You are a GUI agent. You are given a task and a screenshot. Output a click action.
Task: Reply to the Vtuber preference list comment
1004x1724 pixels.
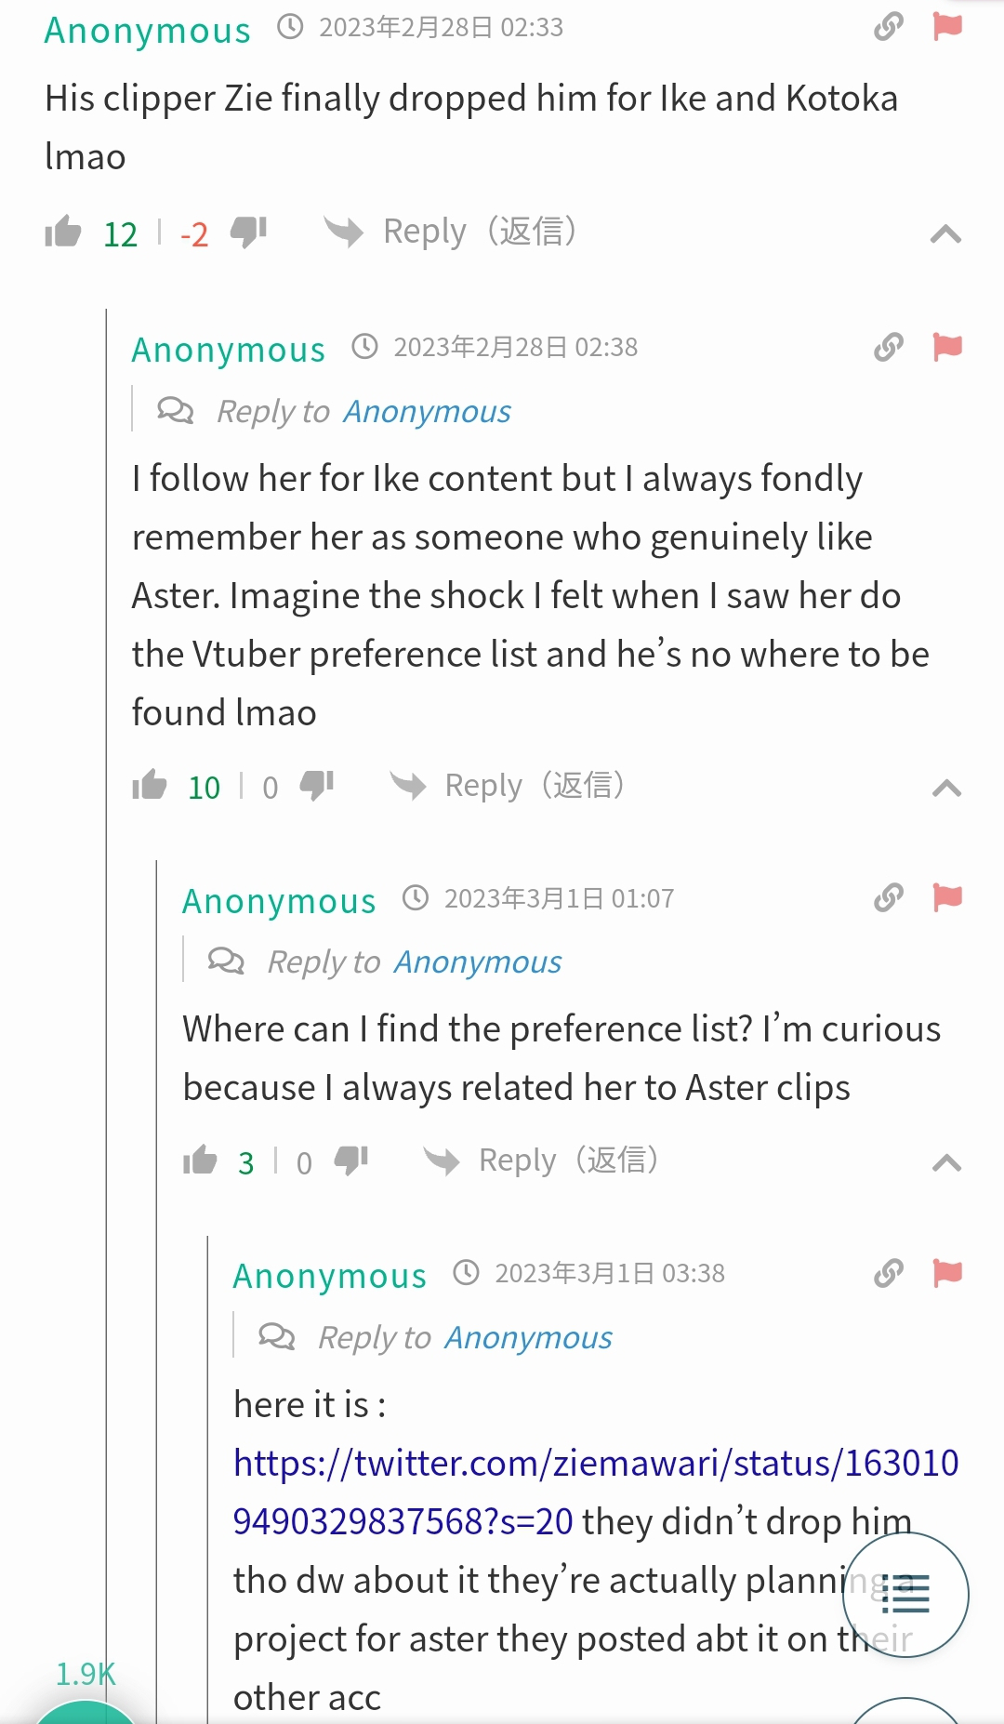click(x=507, y=786)
